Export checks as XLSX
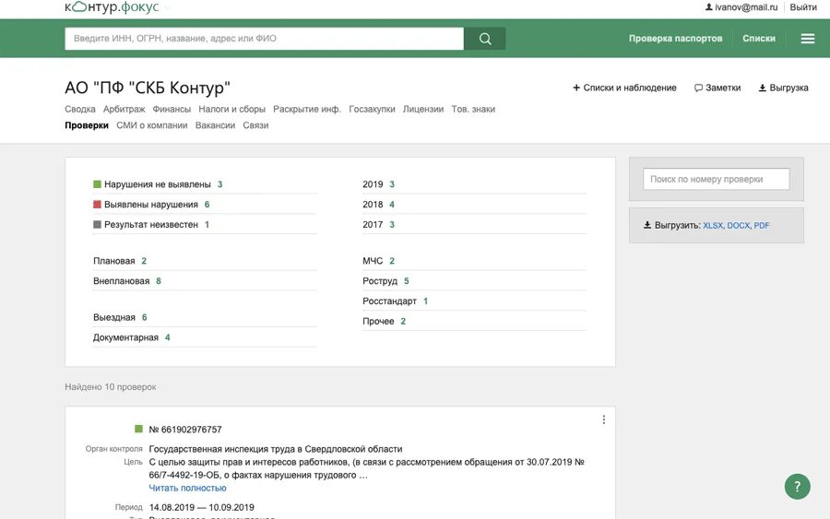Image resolution: width=830 pixels, height=519 pixels. pyautogui.click(x=713, y=225)
